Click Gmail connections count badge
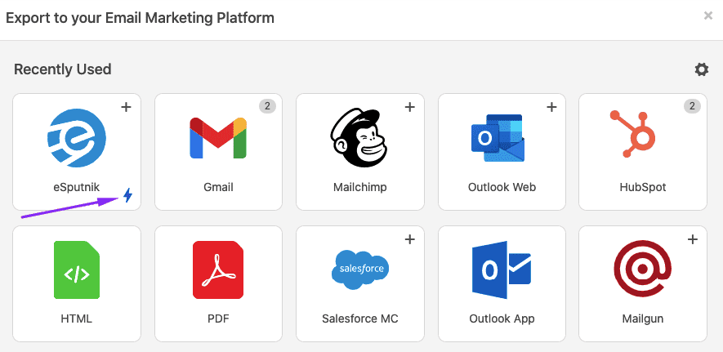 pos(267,106)
